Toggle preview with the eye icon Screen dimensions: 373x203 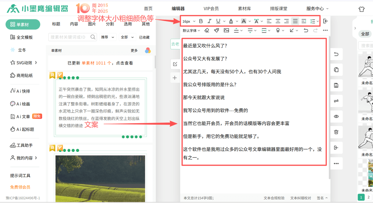tap(336, 116)
